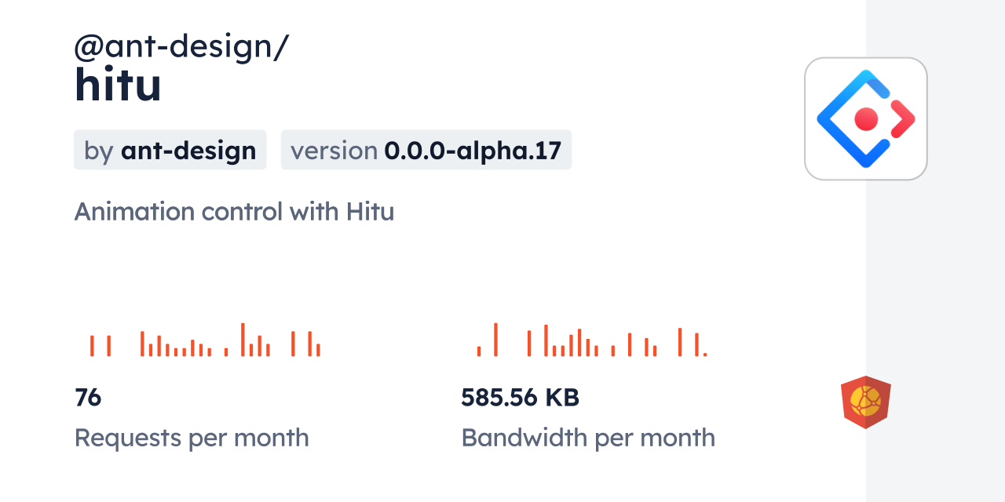The height and width of the screenshot is (502, 1005).
Task: Click the "Animation control with Hitu" description
Action: click(234, 212)
